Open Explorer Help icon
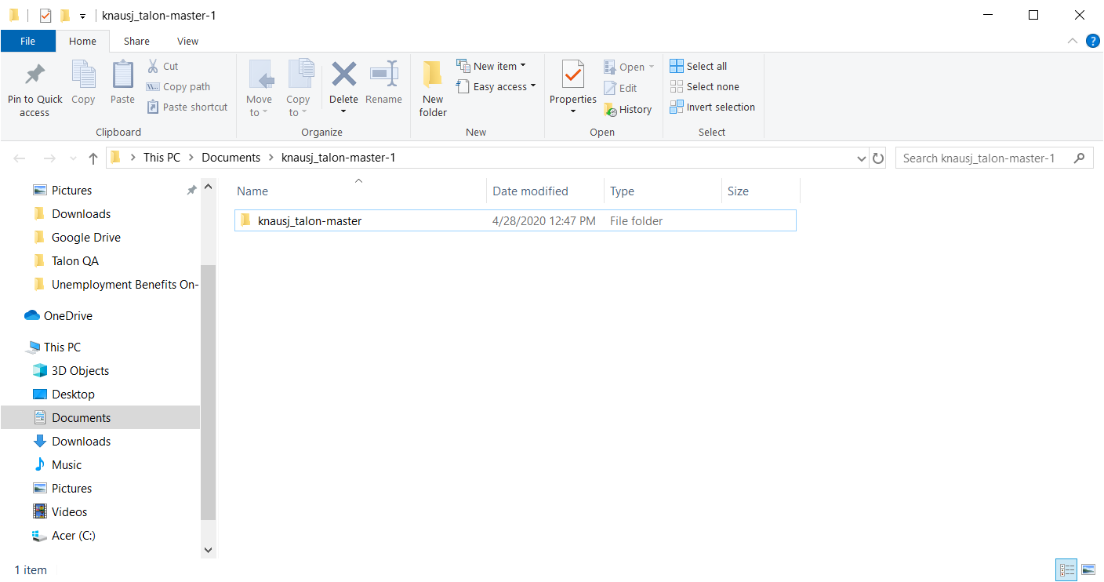This screenshot has height=582, width=1104. pyautogui.click(x=1092, y=42)
